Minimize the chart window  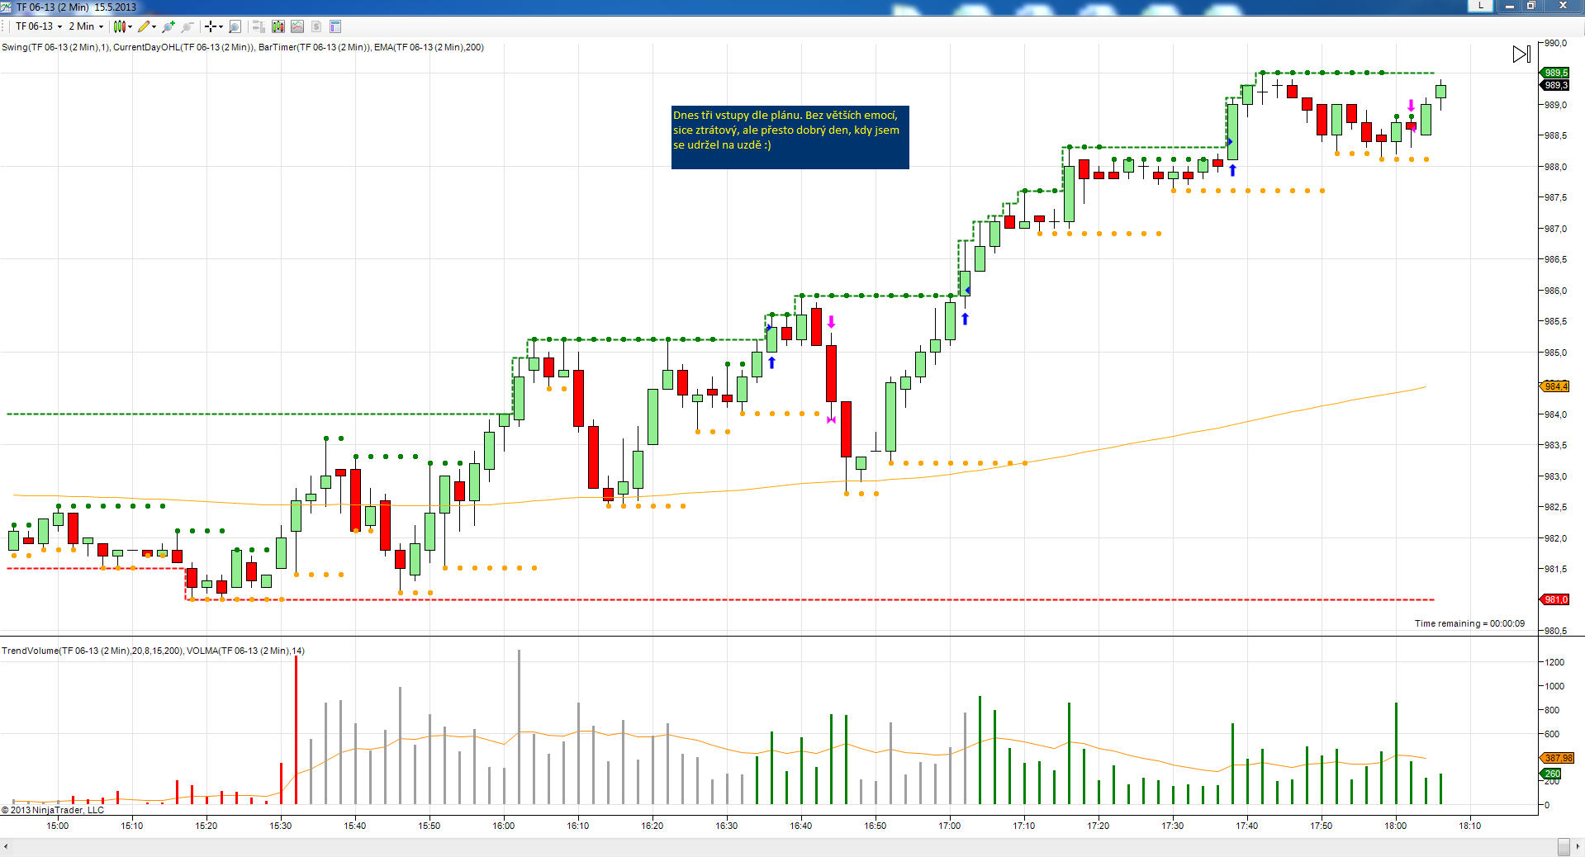[x=1510, y=6]
